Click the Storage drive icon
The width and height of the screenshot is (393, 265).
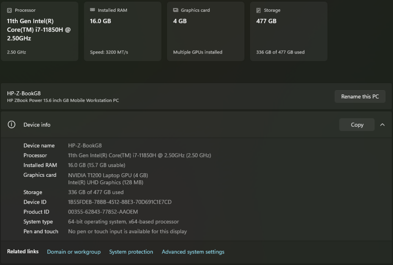[259, 10]
